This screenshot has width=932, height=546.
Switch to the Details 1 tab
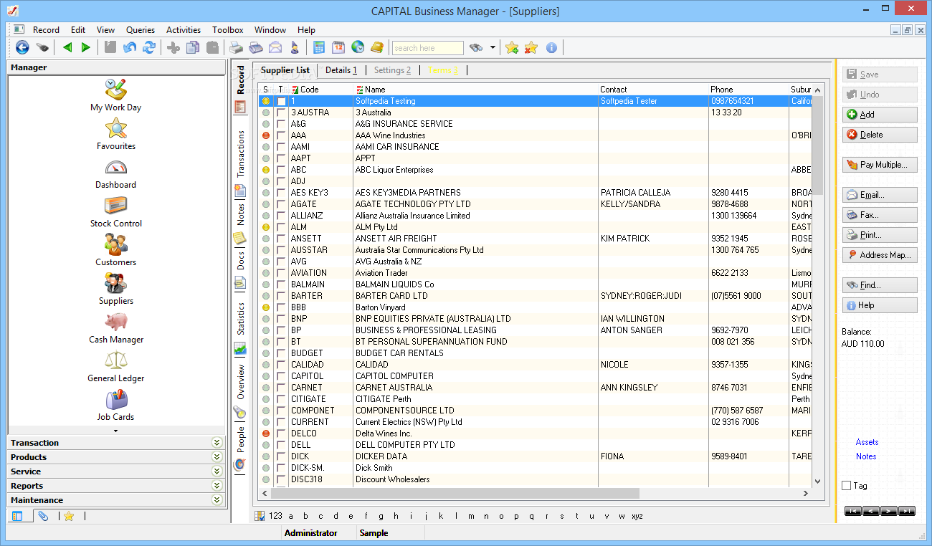341,70
